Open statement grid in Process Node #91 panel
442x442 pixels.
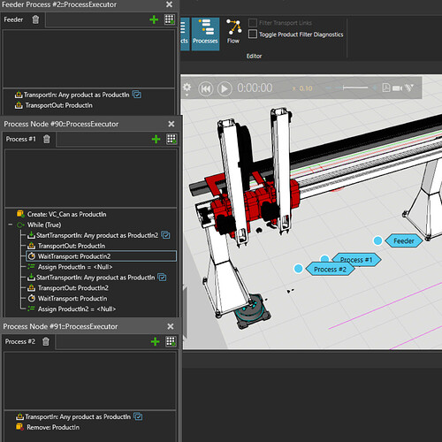click(171, 341)
